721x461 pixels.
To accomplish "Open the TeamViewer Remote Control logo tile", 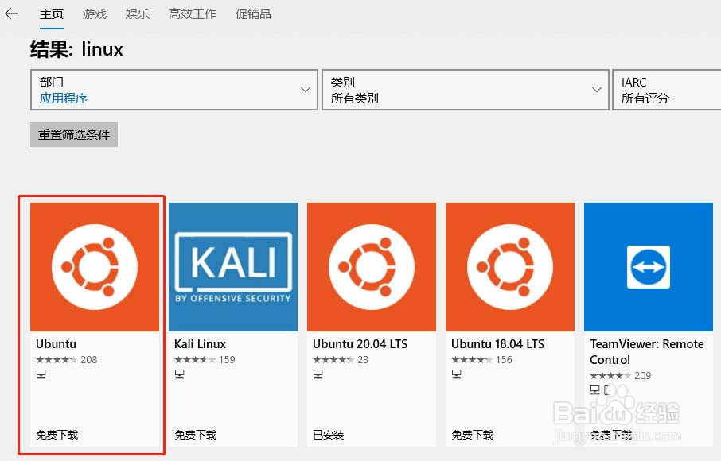I will point(649,267).
